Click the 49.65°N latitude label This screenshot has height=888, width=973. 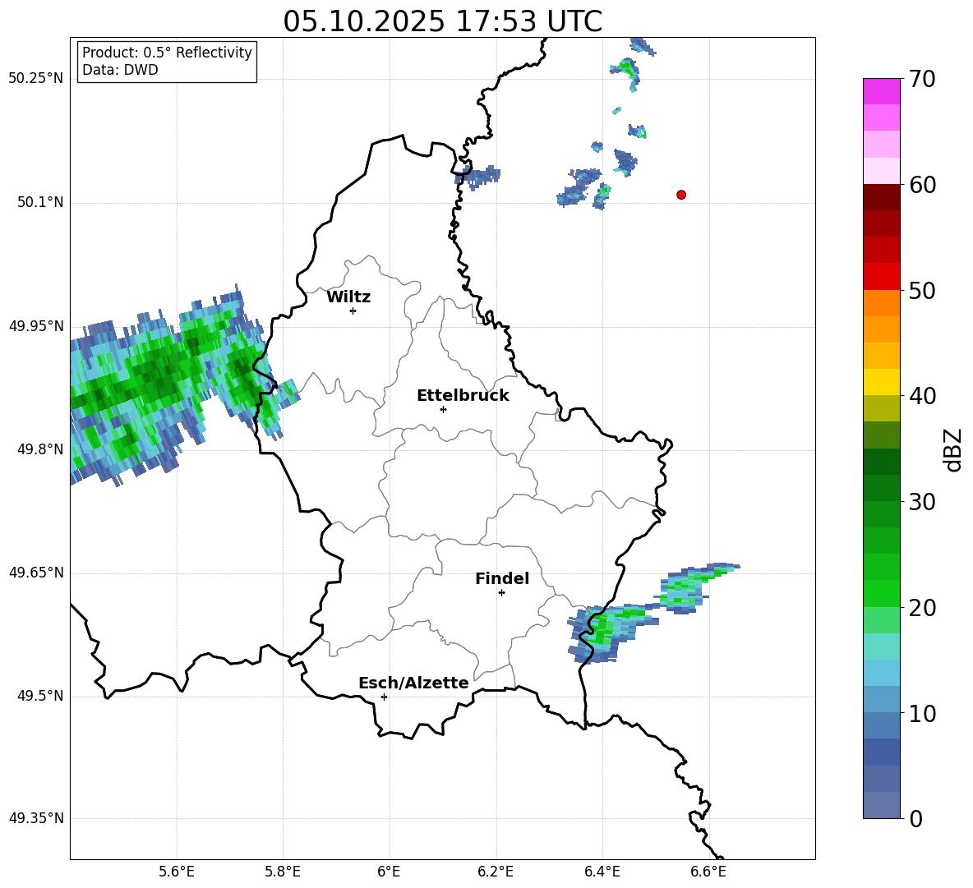(36, 573)
